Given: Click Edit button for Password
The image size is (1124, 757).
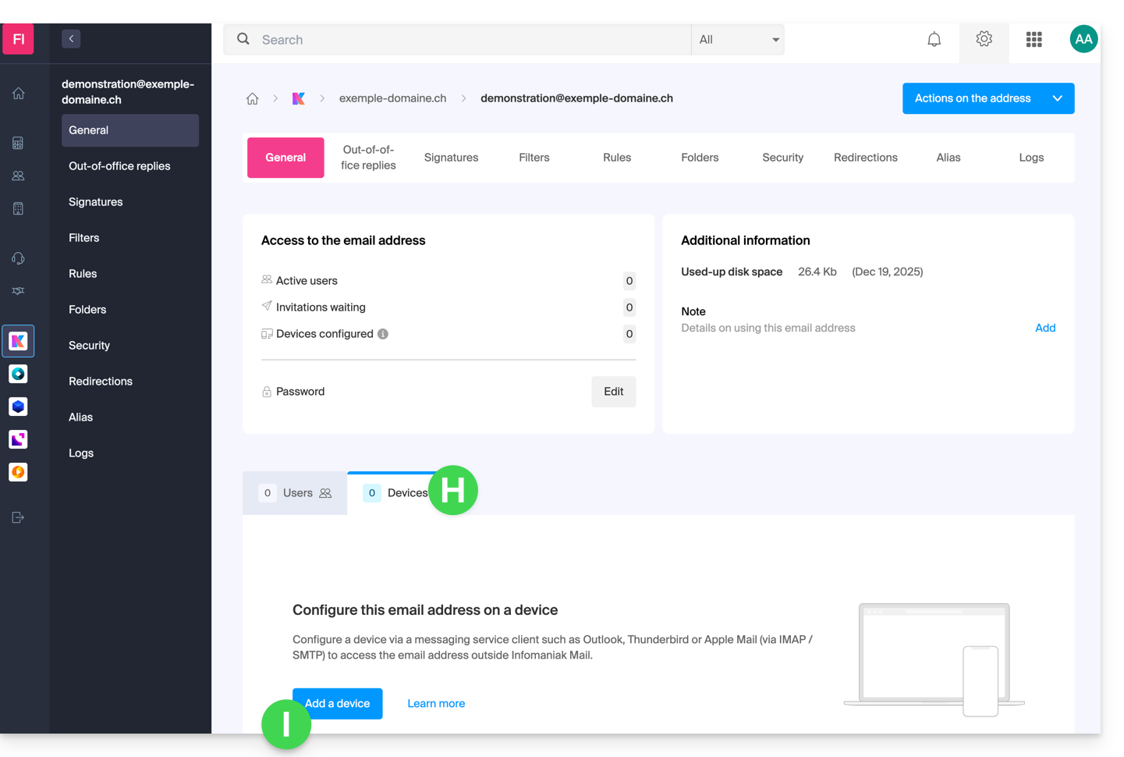Looking at the screenshot, I should coord(613,392).
